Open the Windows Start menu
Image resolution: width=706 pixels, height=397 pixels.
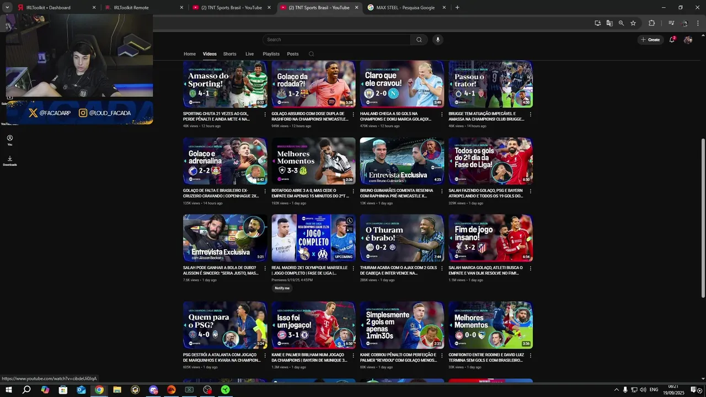[x=9, y=390]
